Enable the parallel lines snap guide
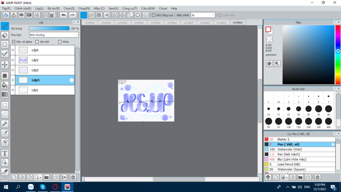Viewport: 341px width, 192px height. pos(91,15)
